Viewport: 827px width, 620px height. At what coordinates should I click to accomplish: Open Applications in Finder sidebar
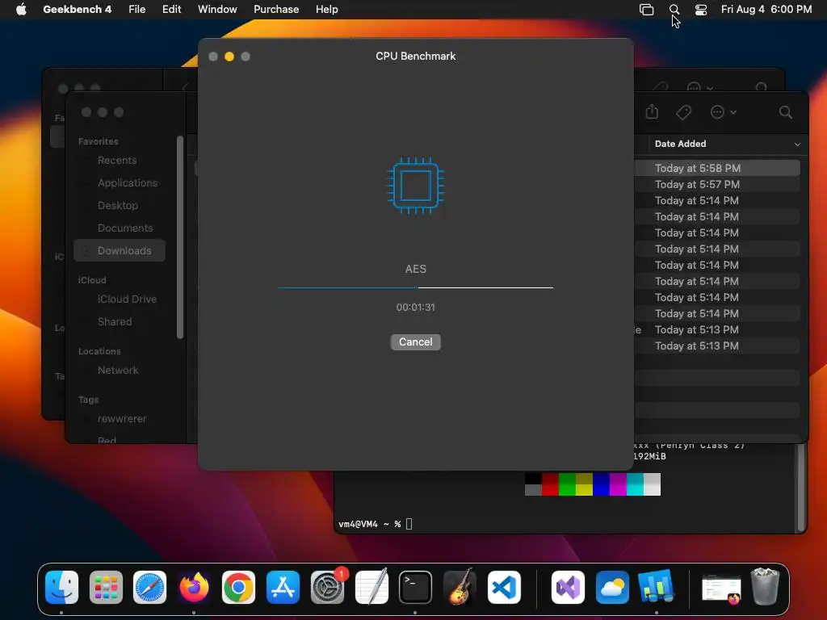pyautogui.click(x=128, y=183)
